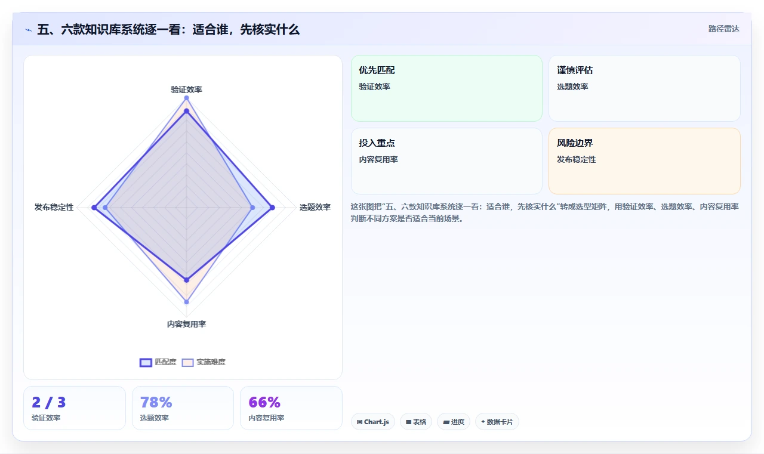
Task: Toggle the 匹配度 legend swatch
Action: click(146, 362)
